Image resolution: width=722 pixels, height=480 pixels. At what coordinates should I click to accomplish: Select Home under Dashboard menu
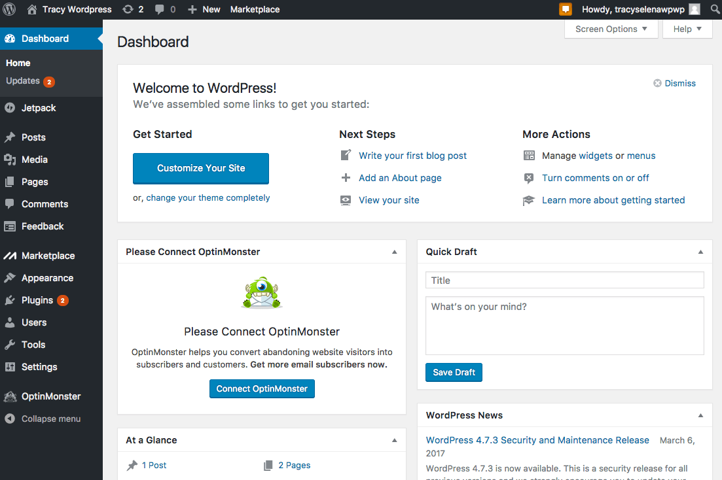point(18,63)
